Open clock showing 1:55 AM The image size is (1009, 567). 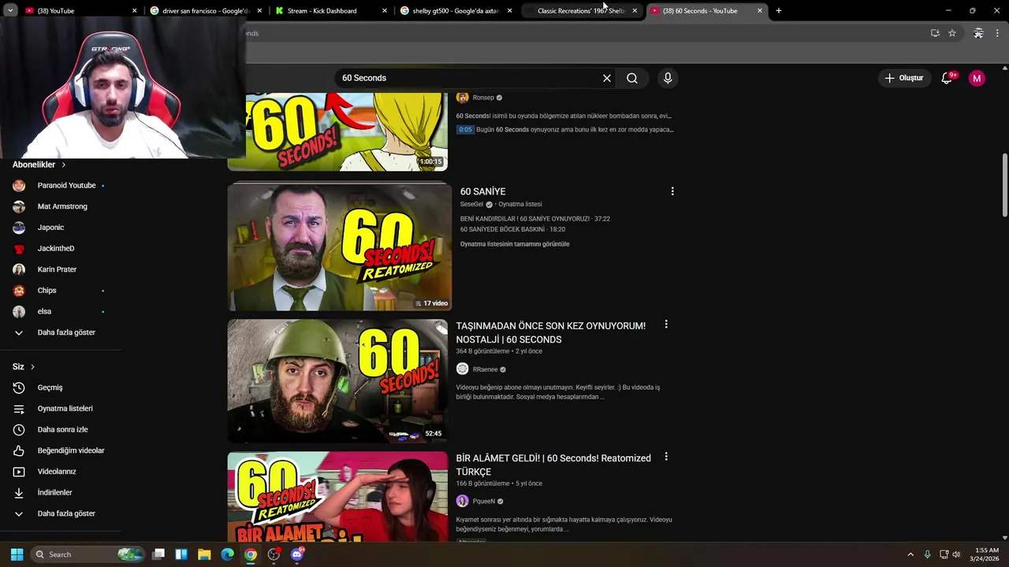(x=986, y=554)
